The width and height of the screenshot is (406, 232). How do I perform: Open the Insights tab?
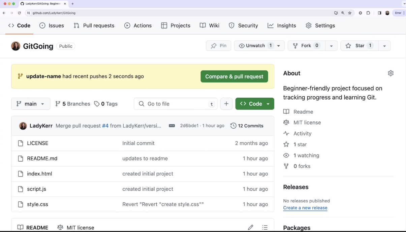(282, 25)
